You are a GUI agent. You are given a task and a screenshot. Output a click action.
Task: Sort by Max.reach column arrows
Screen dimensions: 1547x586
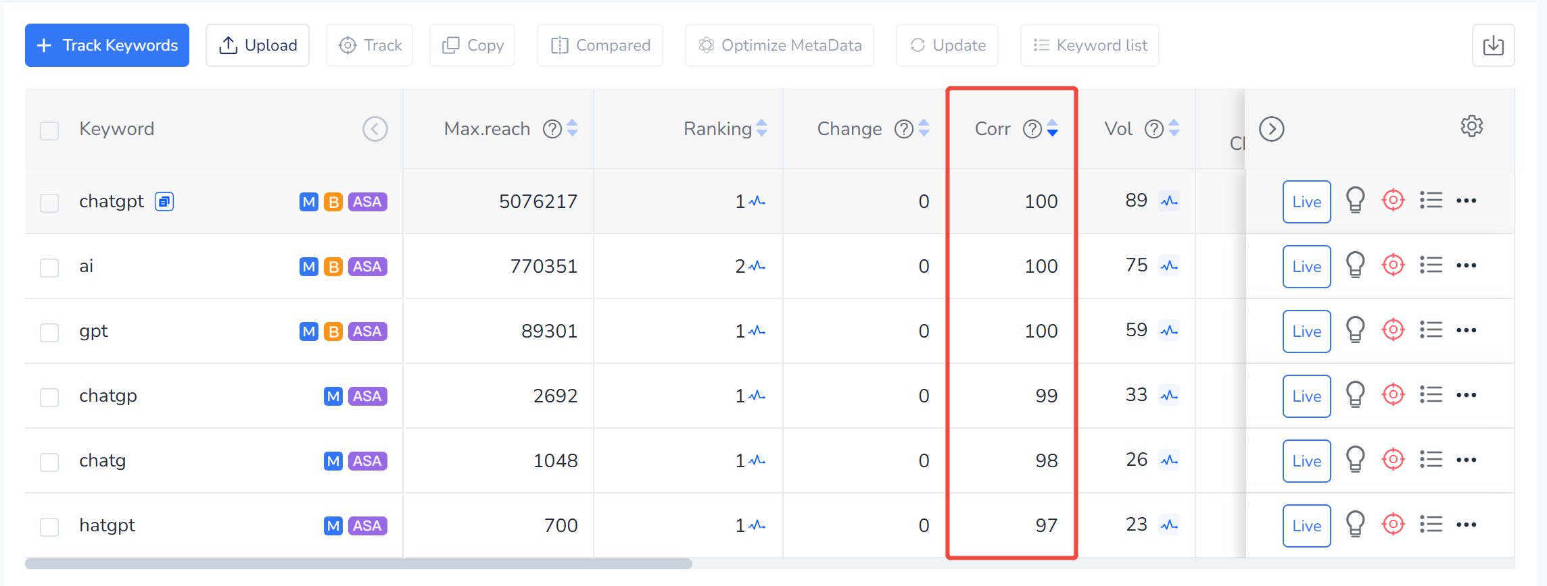(x=572, y=128)
